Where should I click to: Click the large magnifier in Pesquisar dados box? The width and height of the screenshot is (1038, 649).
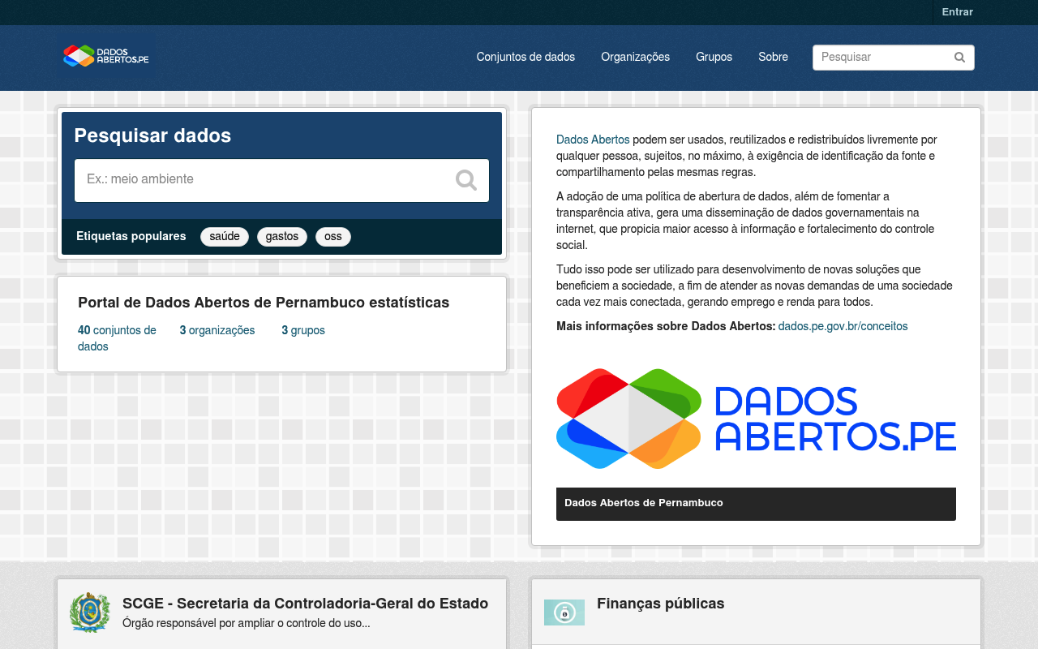click(466, 180)
